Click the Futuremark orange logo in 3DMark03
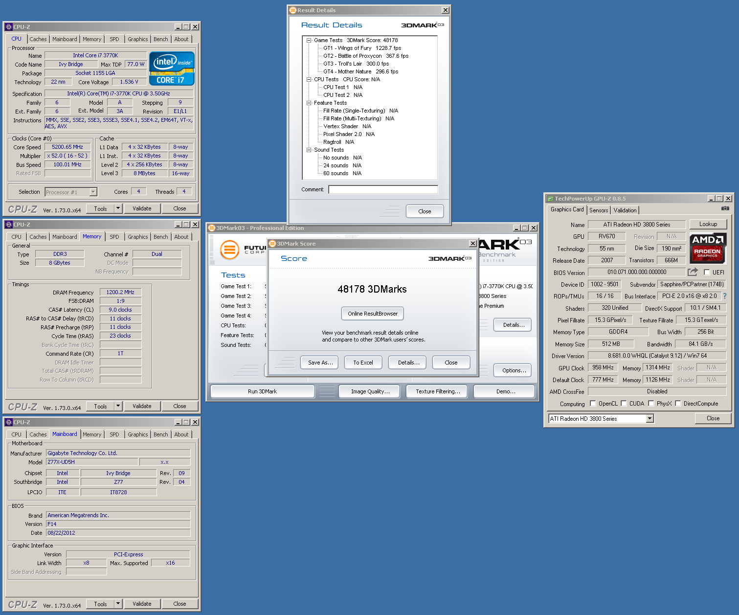Viewport: 739px width, 615px height. click(x=229, y=250)
